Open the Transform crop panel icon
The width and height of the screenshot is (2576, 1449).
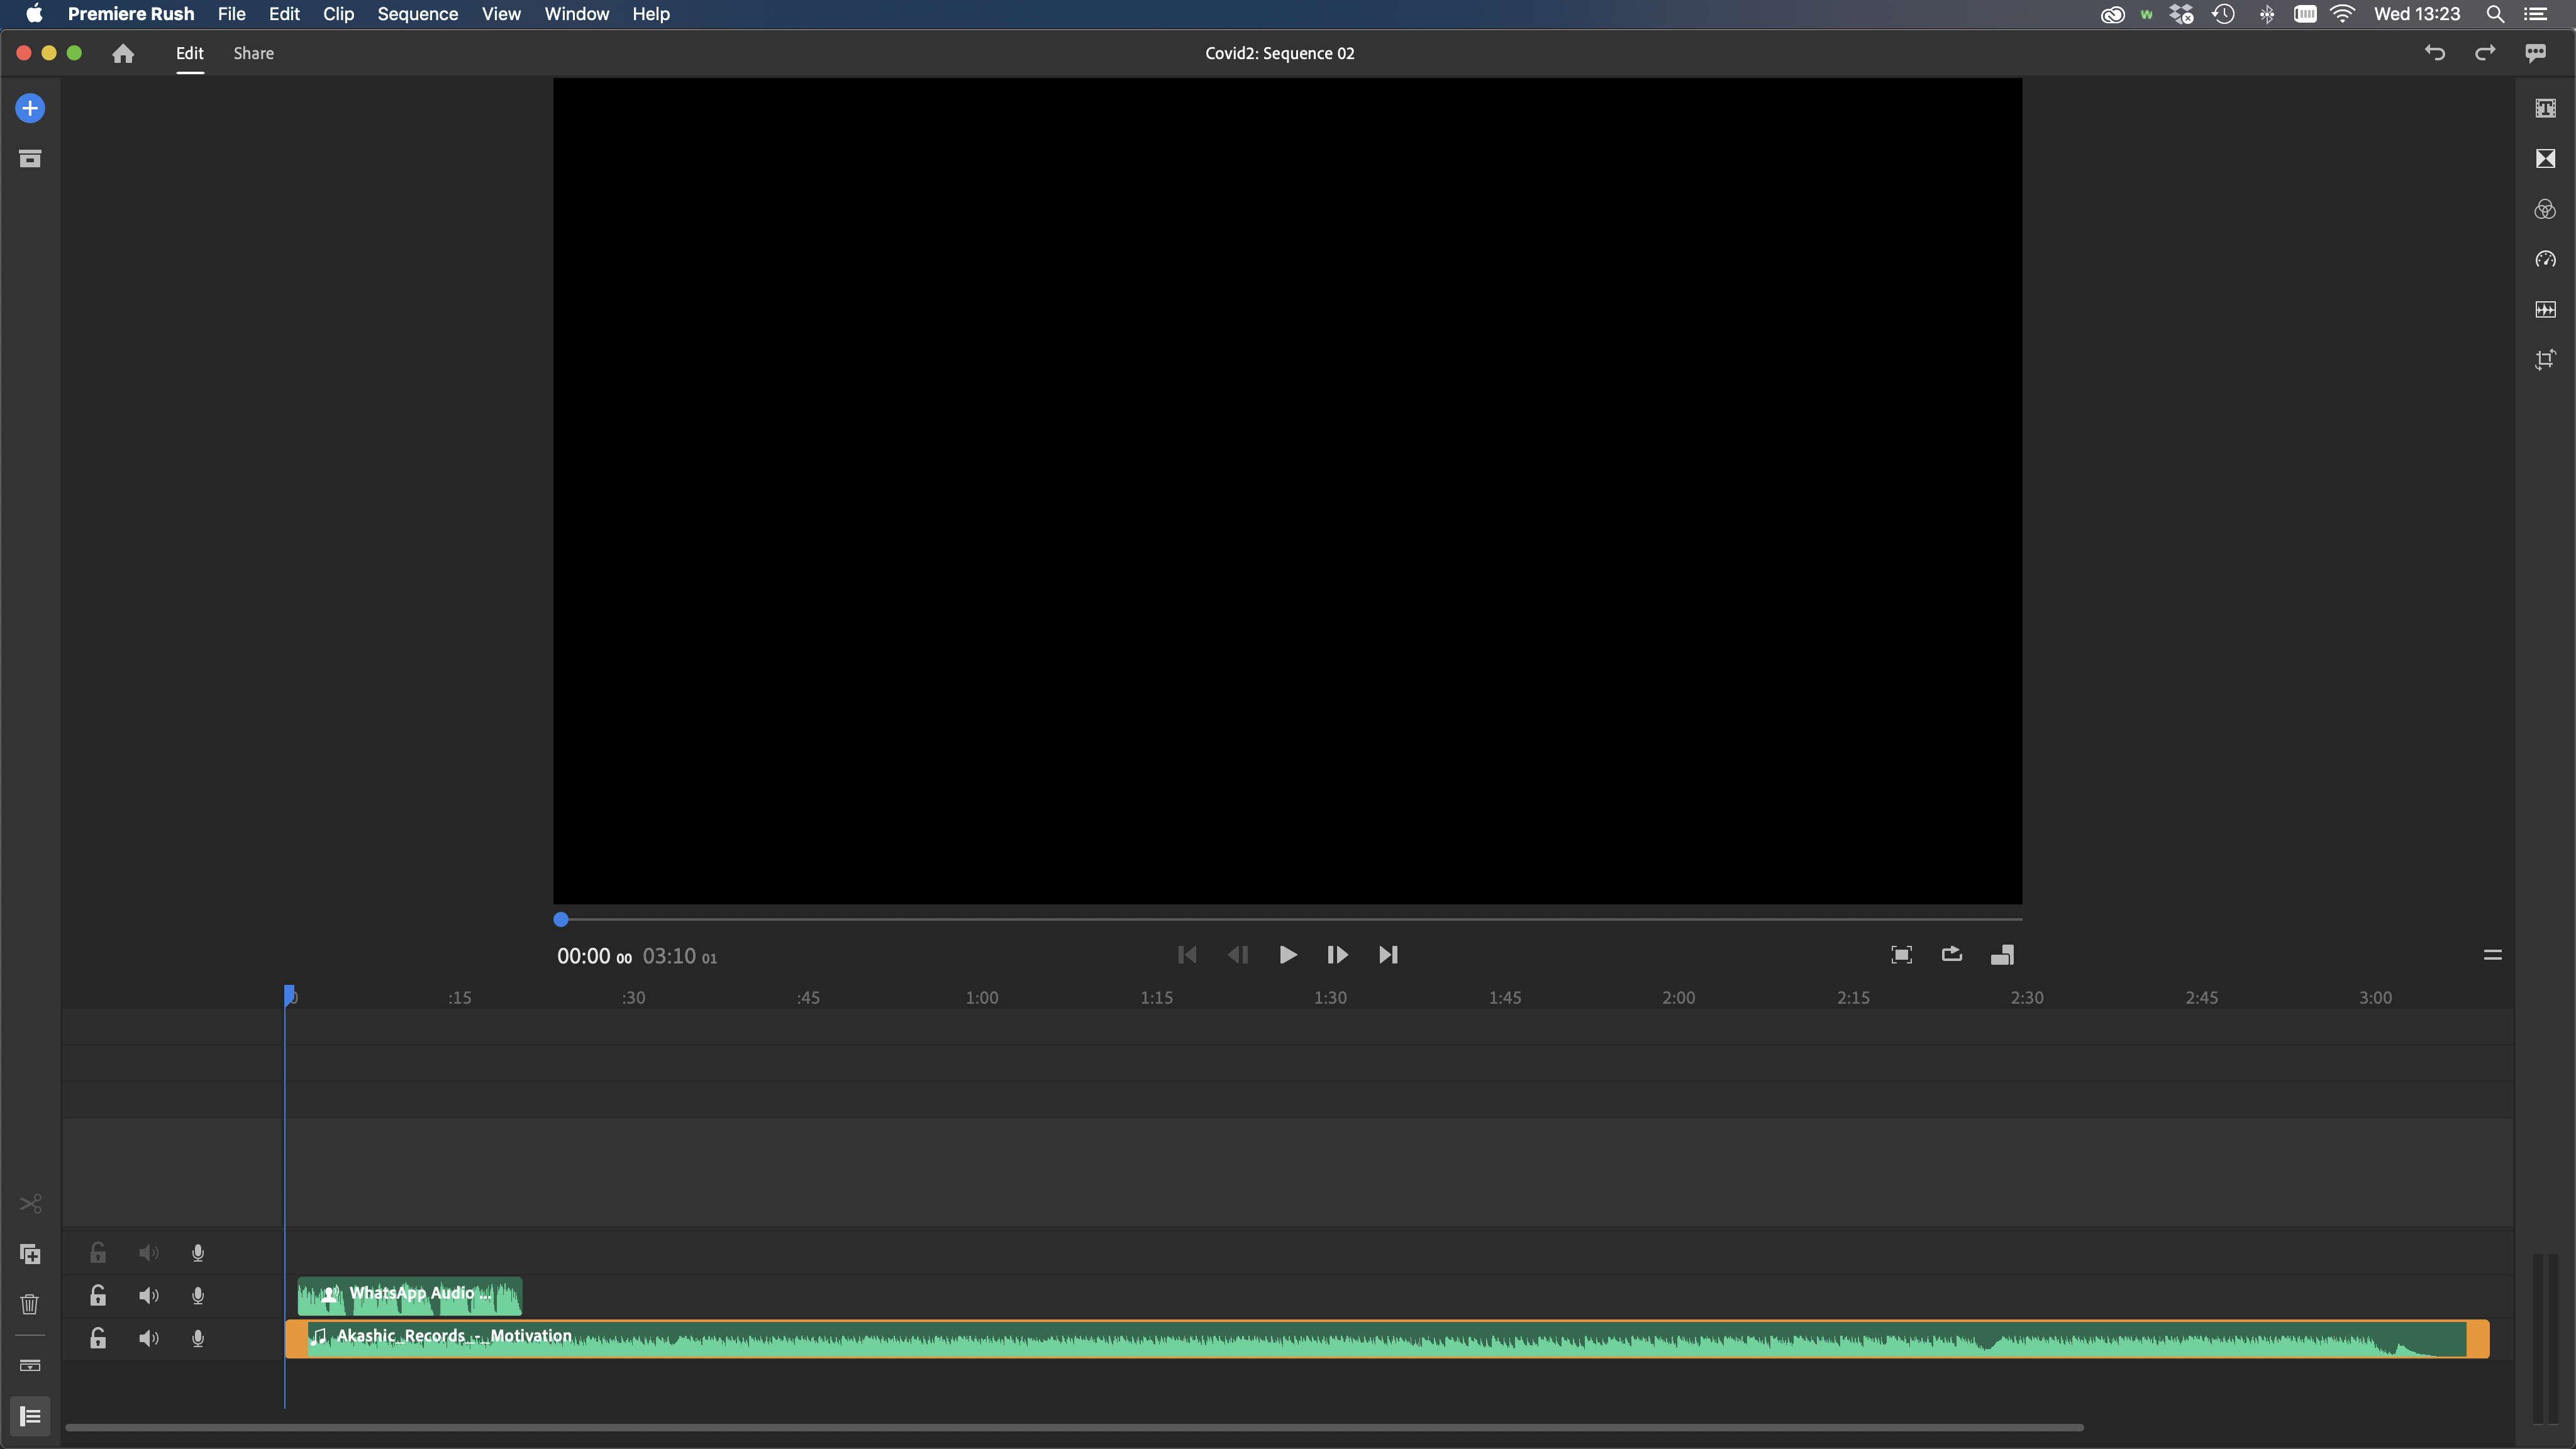click(2545, 360)
